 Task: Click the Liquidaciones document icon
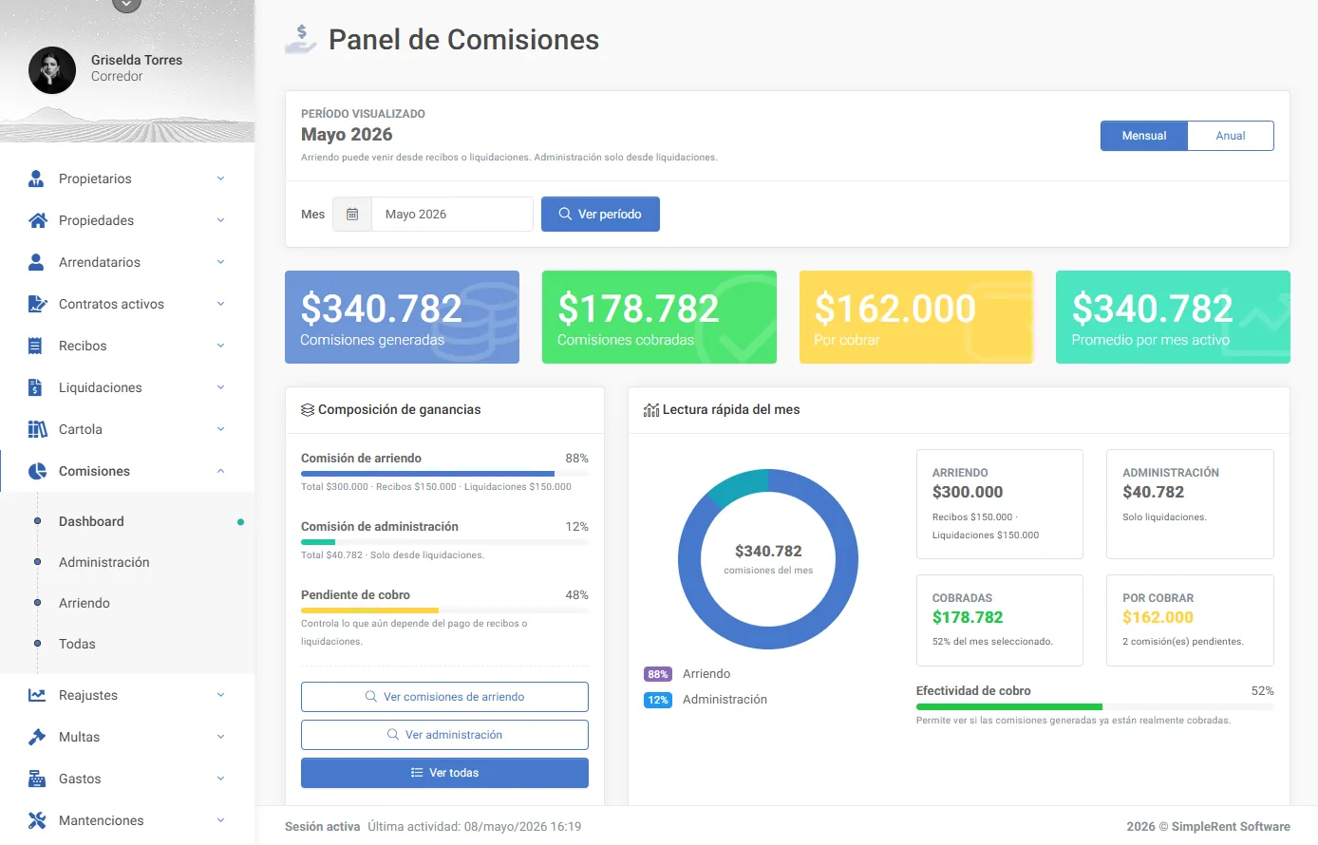[35, 387]
